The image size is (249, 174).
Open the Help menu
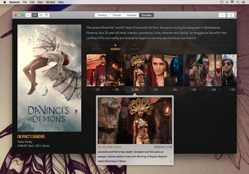[61, 2]
